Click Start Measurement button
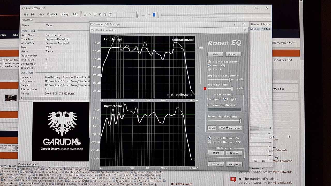The width and height of the screenshot is (331, 186). pos(230,128)
